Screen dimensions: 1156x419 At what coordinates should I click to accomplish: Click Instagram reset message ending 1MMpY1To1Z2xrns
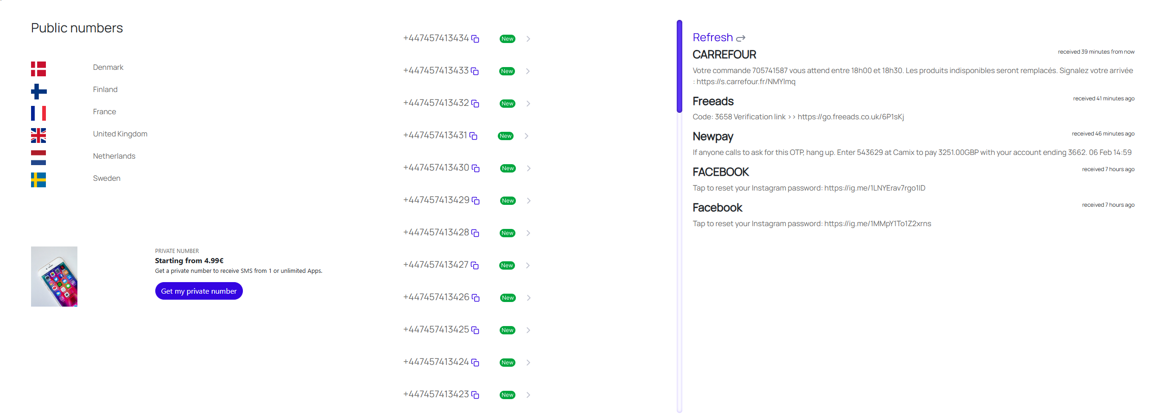click(812, 224)
